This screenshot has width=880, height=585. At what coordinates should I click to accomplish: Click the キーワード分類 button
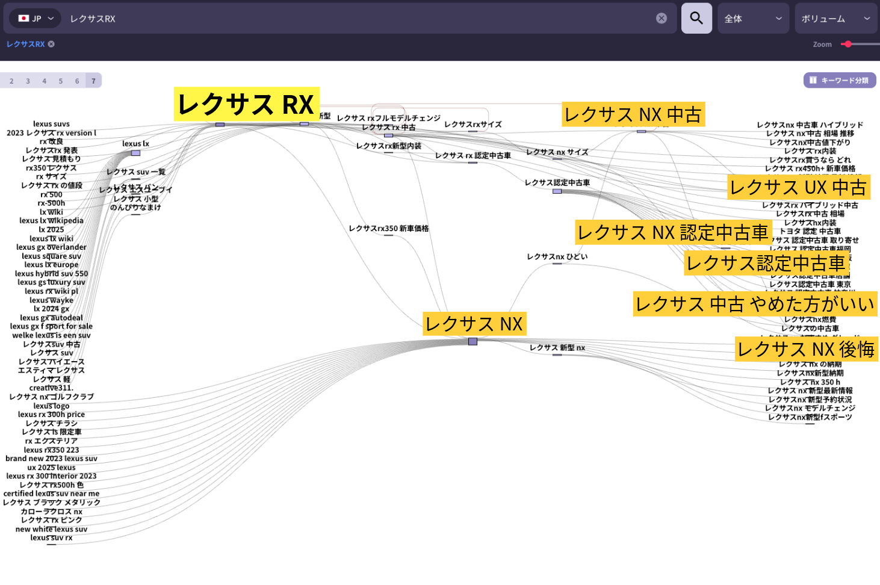tap(840, 80)
